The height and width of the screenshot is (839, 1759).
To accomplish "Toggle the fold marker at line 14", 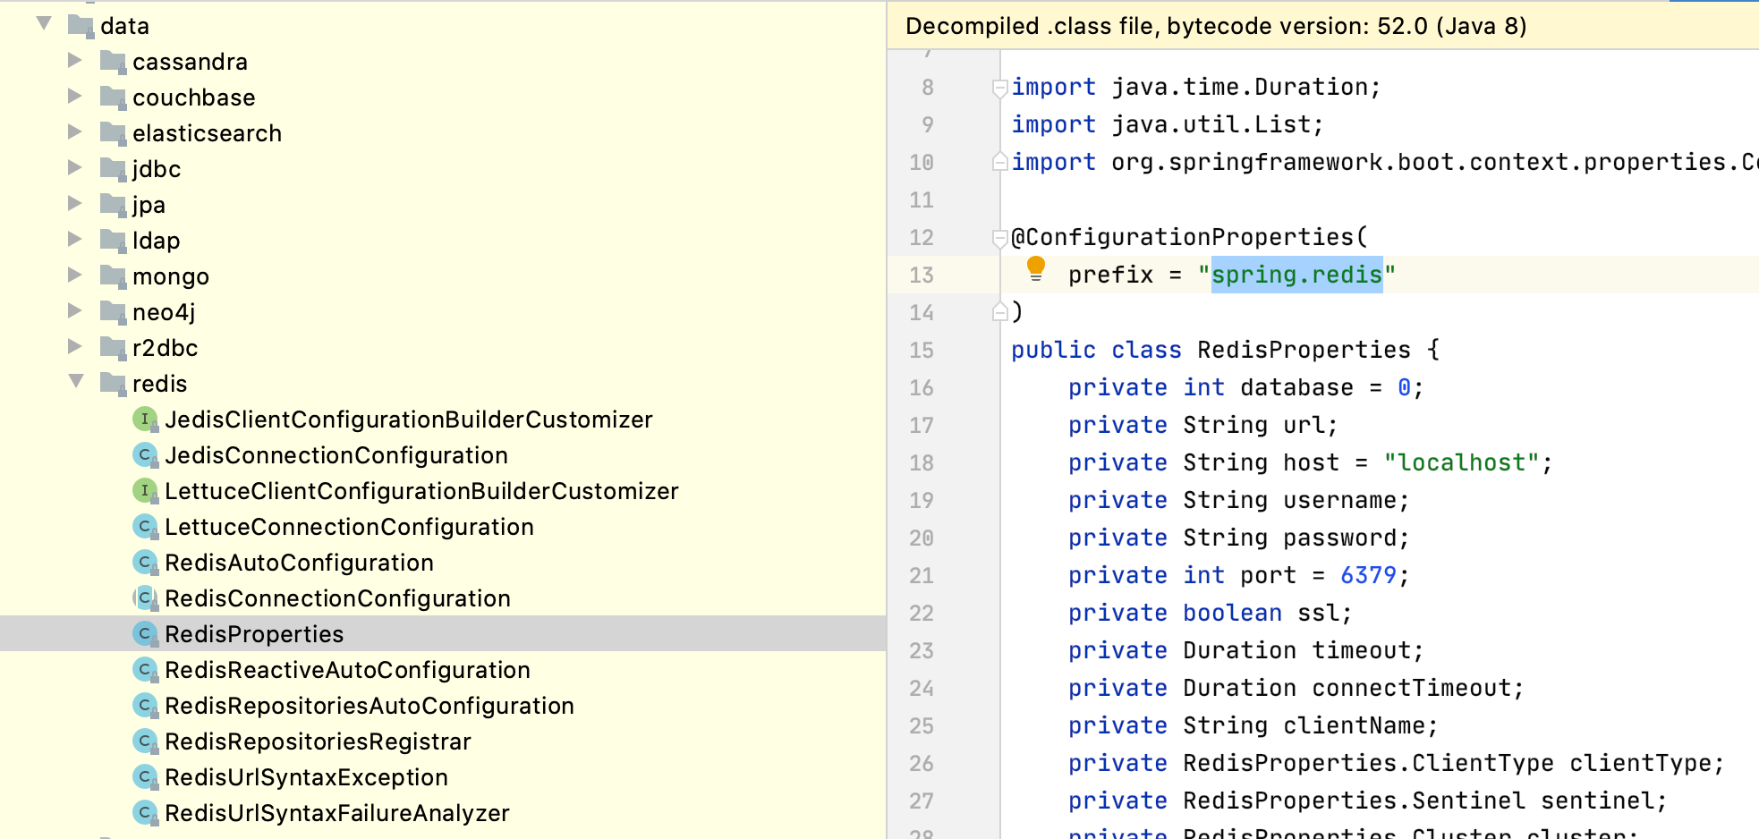I will (x=999, y=312).
